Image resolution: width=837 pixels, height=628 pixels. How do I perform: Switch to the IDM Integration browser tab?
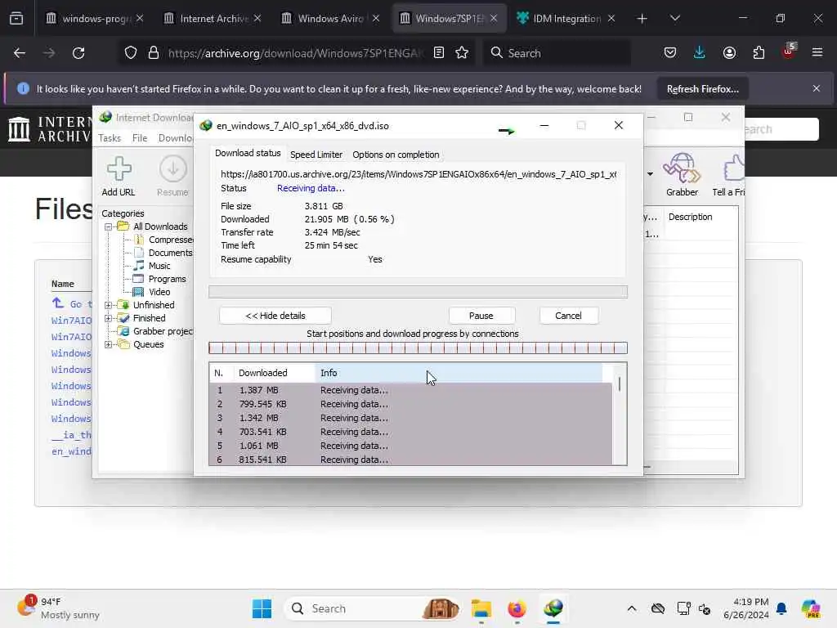(566, 19)
